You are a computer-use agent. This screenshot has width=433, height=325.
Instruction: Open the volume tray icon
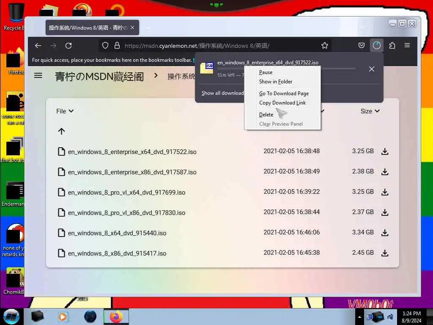(x=390, y=317)
